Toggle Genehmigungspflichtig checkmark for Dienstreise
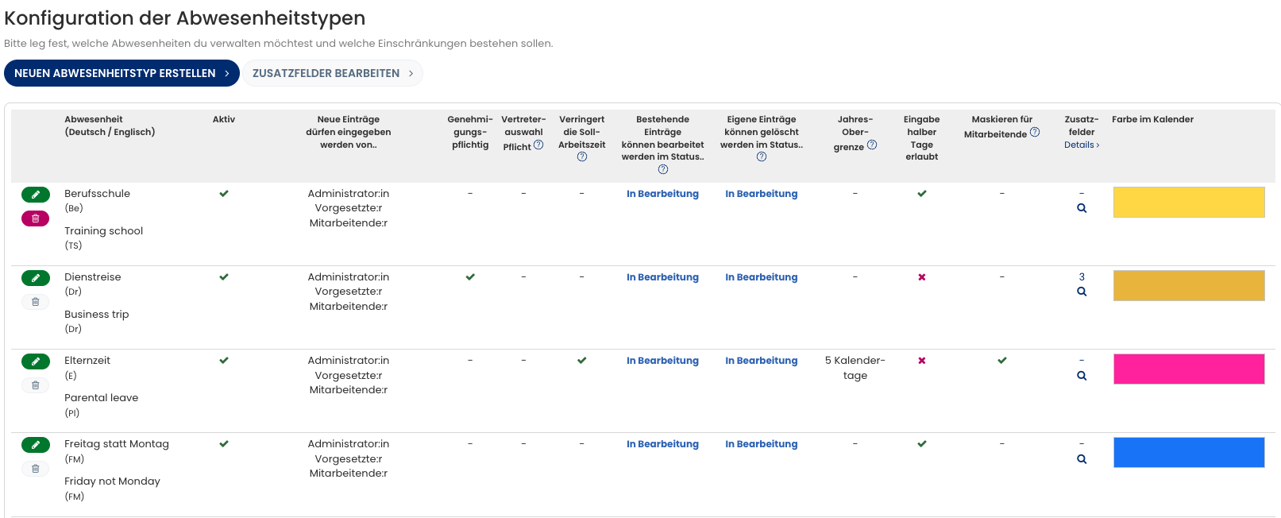The height and width of the screenshot is (518, 1281). pos(470,277)
